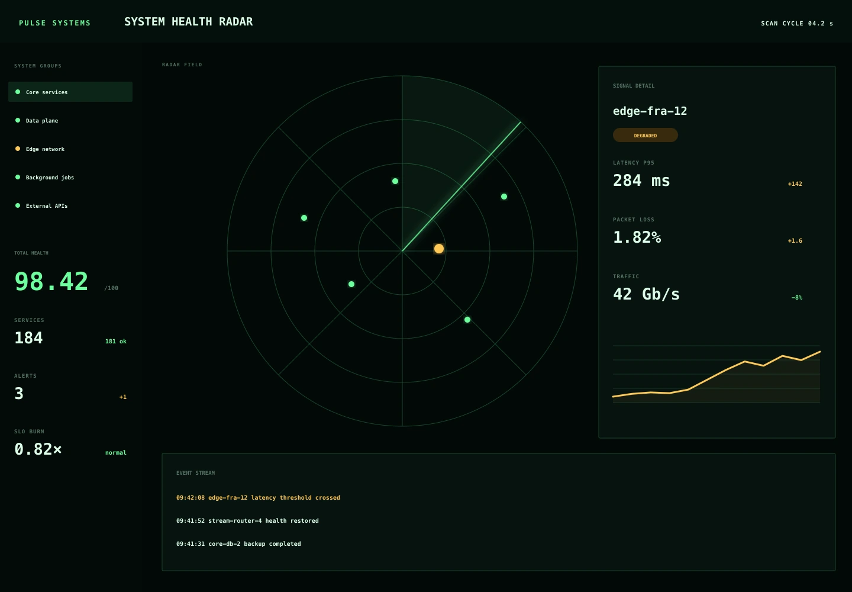Click the amber edge-fra-12 blip on radar

click(439, 249)
